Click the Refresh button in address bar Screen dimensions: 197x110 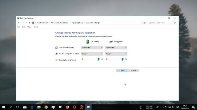pyautogui.click(x=145, y=23)
